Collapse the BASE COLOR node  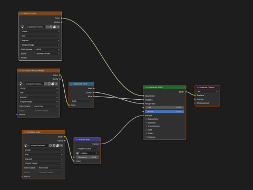[x=22, y=14]
